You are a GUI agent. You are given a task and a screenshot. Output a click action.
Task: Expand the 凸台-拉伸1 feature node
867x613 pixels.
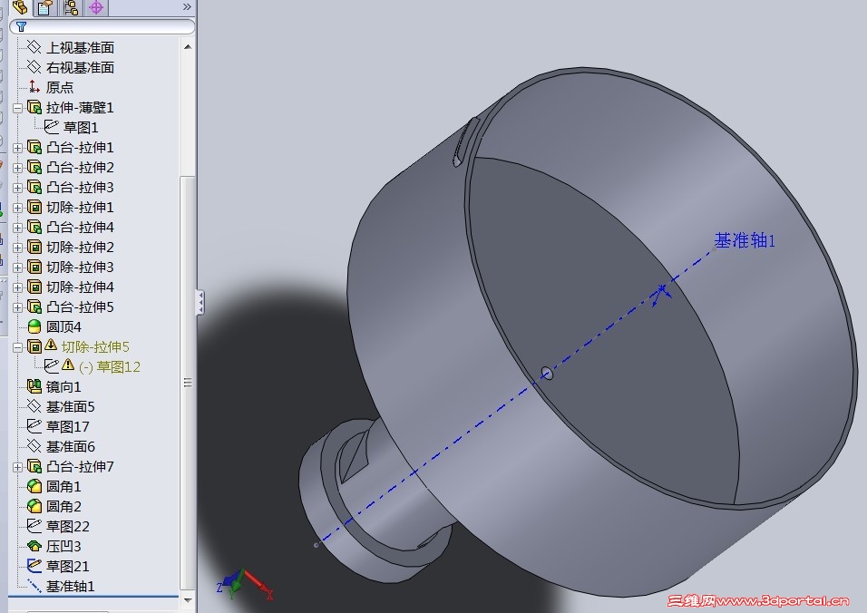(18, 148)
